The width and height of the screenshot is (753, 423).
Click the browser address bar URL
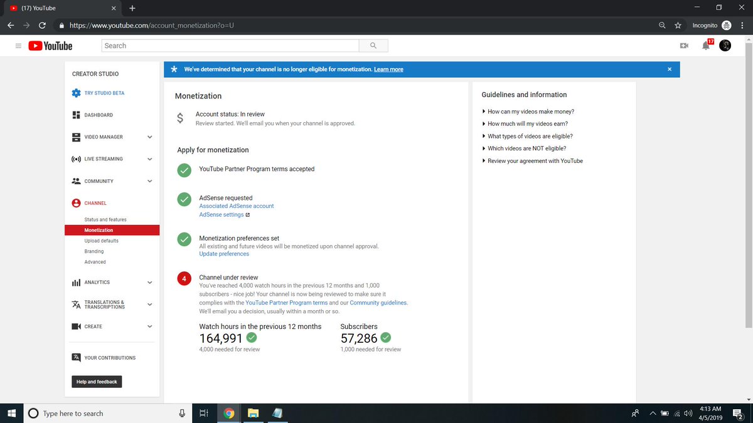coord(152,26)
